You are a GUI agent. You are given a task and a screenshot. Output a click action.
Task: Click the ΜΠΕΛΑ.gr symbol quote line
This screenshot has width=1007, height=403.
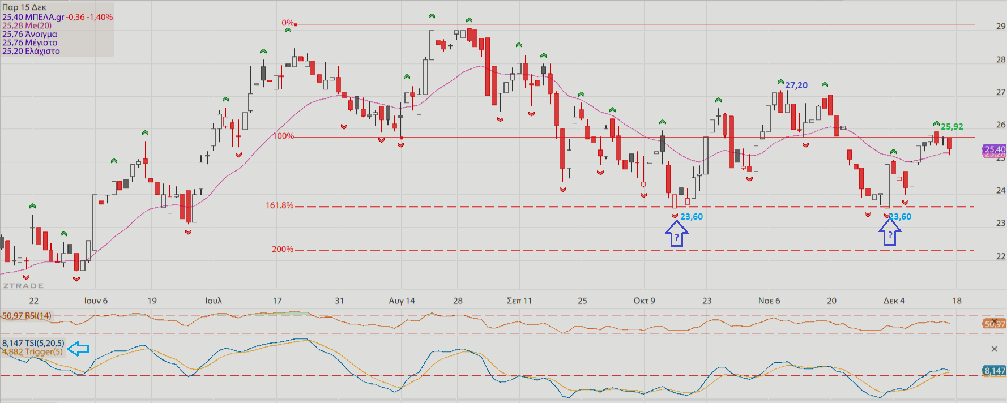pyautogui.click(x=57, y=17)
